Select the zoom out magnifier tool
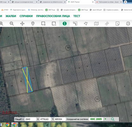The height and width of the screenshot is (127, 132). tap(12, 23)
